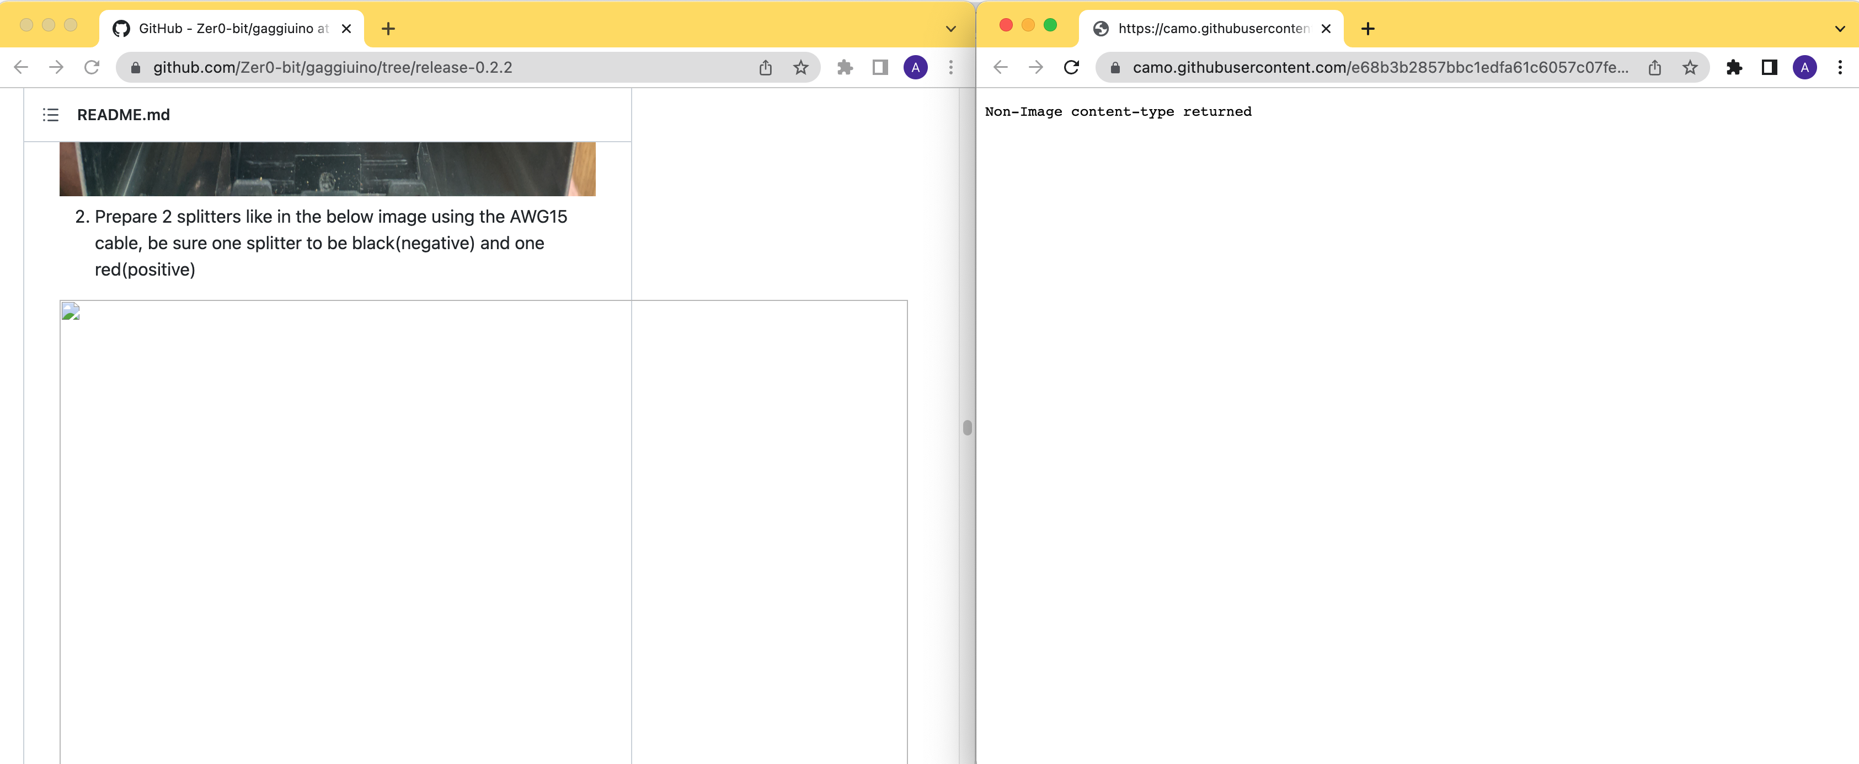Open profile avatar A in GitHub window

(916, 67)
